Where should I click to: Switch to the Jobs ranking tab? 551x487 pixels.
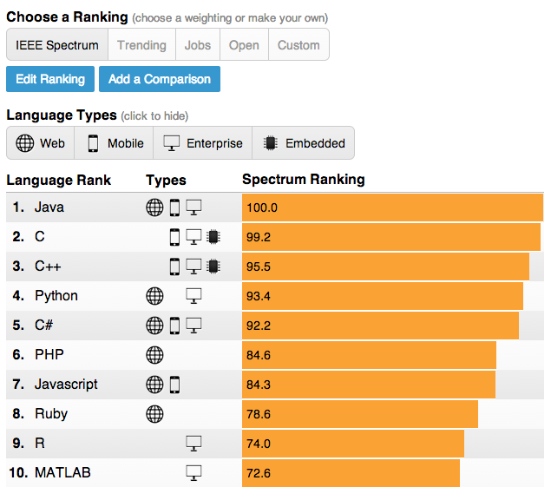point(198,44)
